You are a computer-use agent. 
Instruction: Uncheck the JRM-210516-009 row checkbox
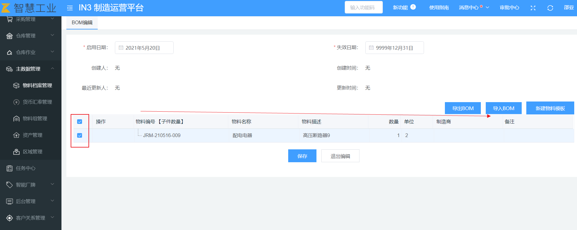80,136
